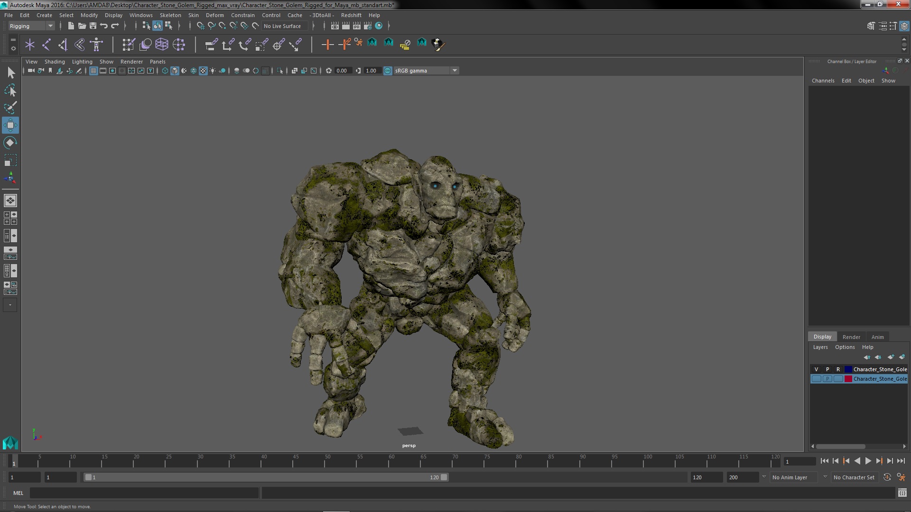The width and height of the screenshot is (911, 512).
Task: Toggle MEL command language selector
Action: pyautogui.click(x=18, y=493)
